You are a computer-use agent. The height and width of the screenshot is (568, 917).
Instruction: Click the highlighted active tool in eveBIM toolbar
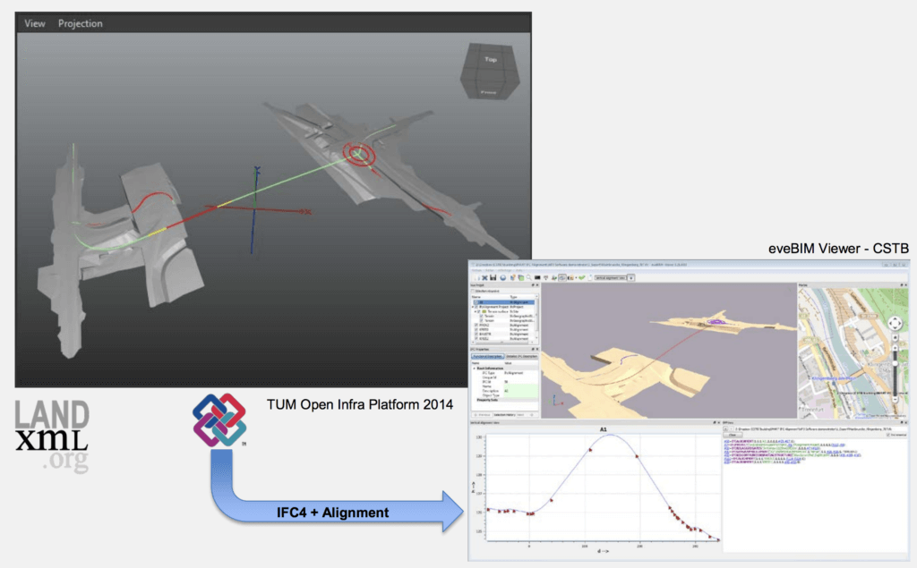(562, 277)
